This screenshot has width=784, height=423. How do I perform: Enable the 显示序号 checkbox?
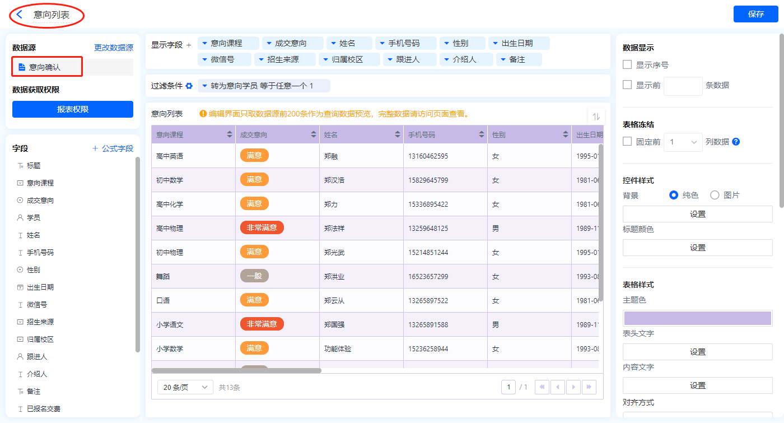point(627,65)
